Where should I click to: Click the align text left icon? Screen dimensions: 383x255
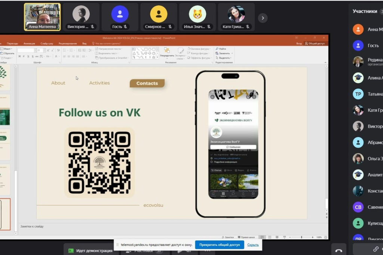coord(64,56)
